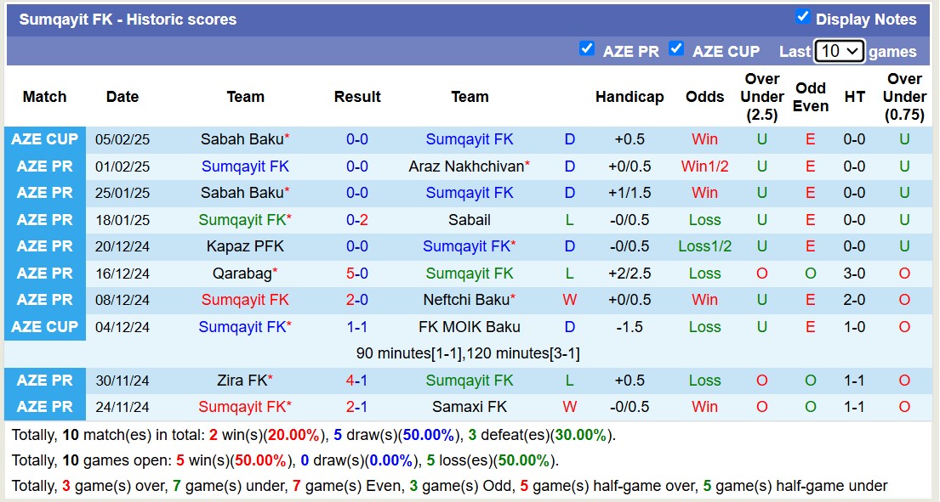Open Samaxi FK team page

[x=470, y=407]
